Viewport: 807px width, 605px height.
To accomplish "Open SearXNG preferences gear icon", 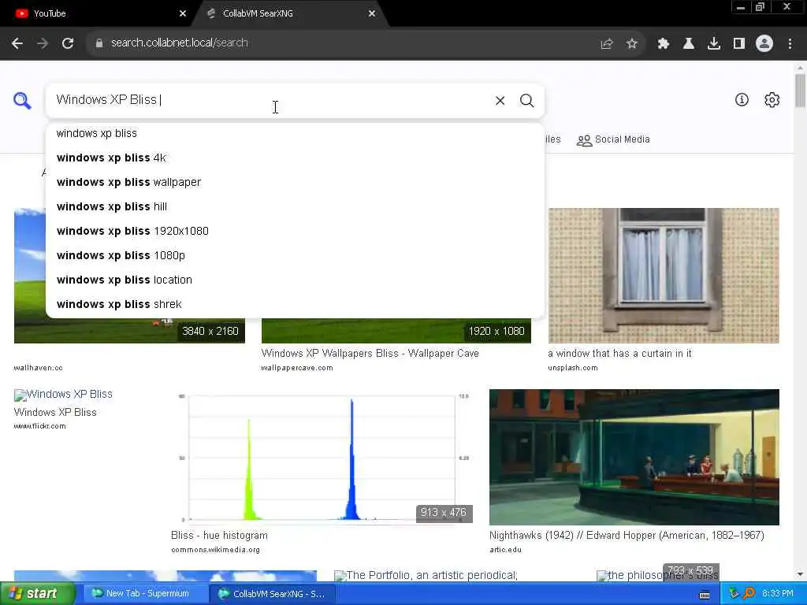I will coord(772,100).
